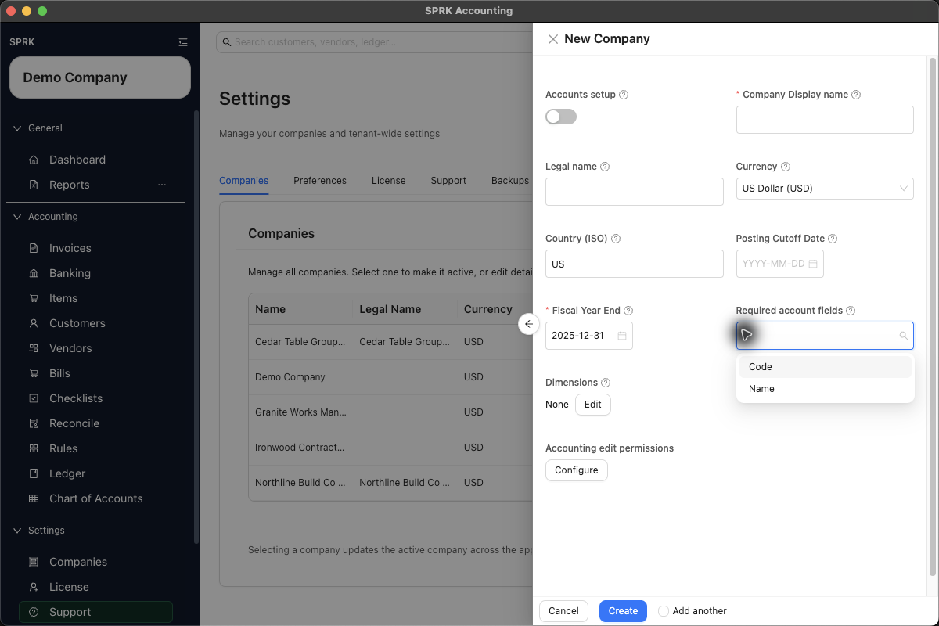This screenshot has height=626, width=939.
Task: Open Support in the sidebar
Action: [x=95, y=612]
